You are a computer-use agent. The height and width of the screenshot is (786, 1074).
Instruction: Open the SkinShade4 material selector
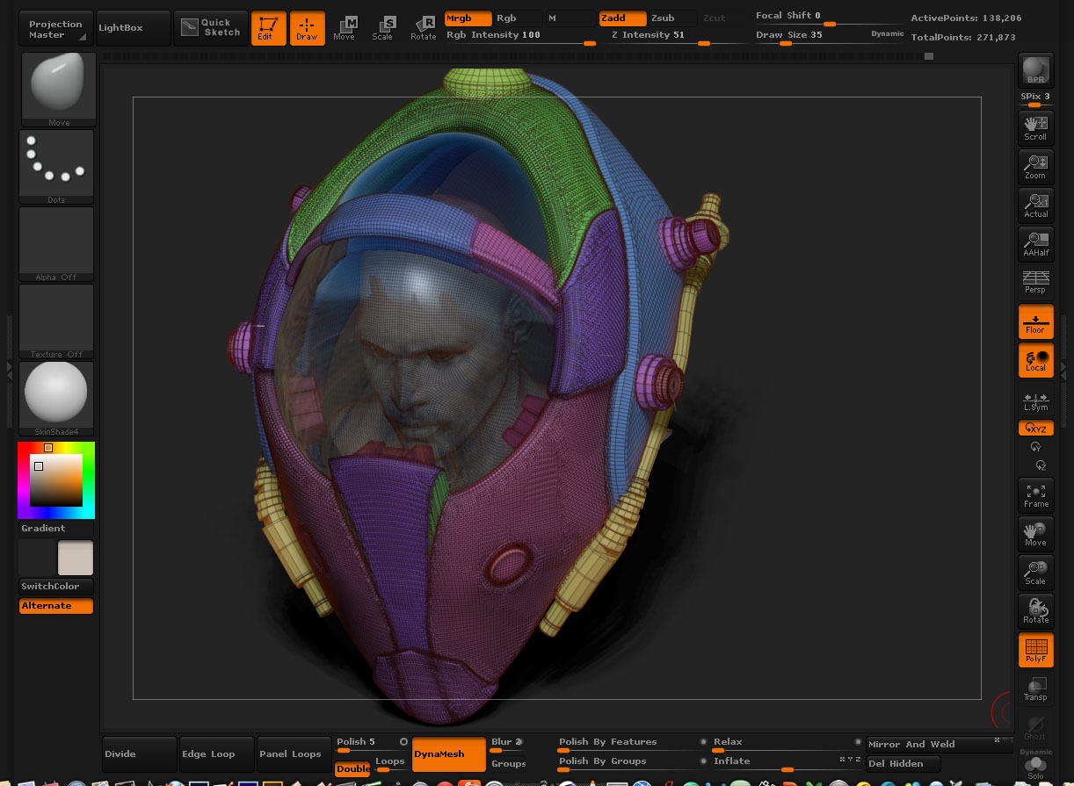pyautogui.click(x=56, y=399)
